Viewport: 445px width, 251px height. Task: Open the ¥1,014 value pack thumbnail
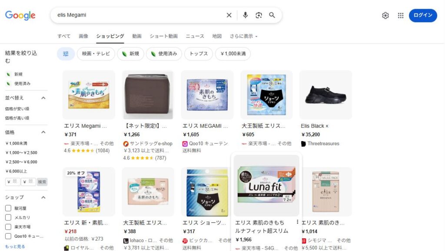point(326,192)
